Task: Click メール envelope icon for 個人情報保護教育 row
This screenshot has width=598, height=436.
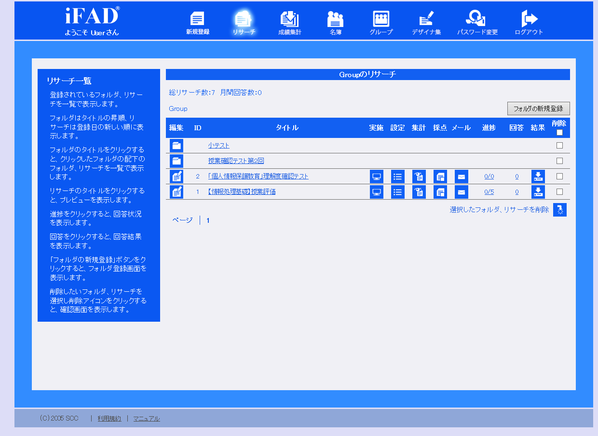Action: [462, 177]
